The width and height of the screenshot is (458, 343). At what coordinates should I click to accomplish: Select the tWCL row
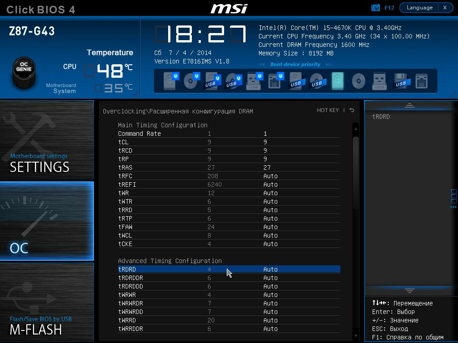(x=229, y=235)
